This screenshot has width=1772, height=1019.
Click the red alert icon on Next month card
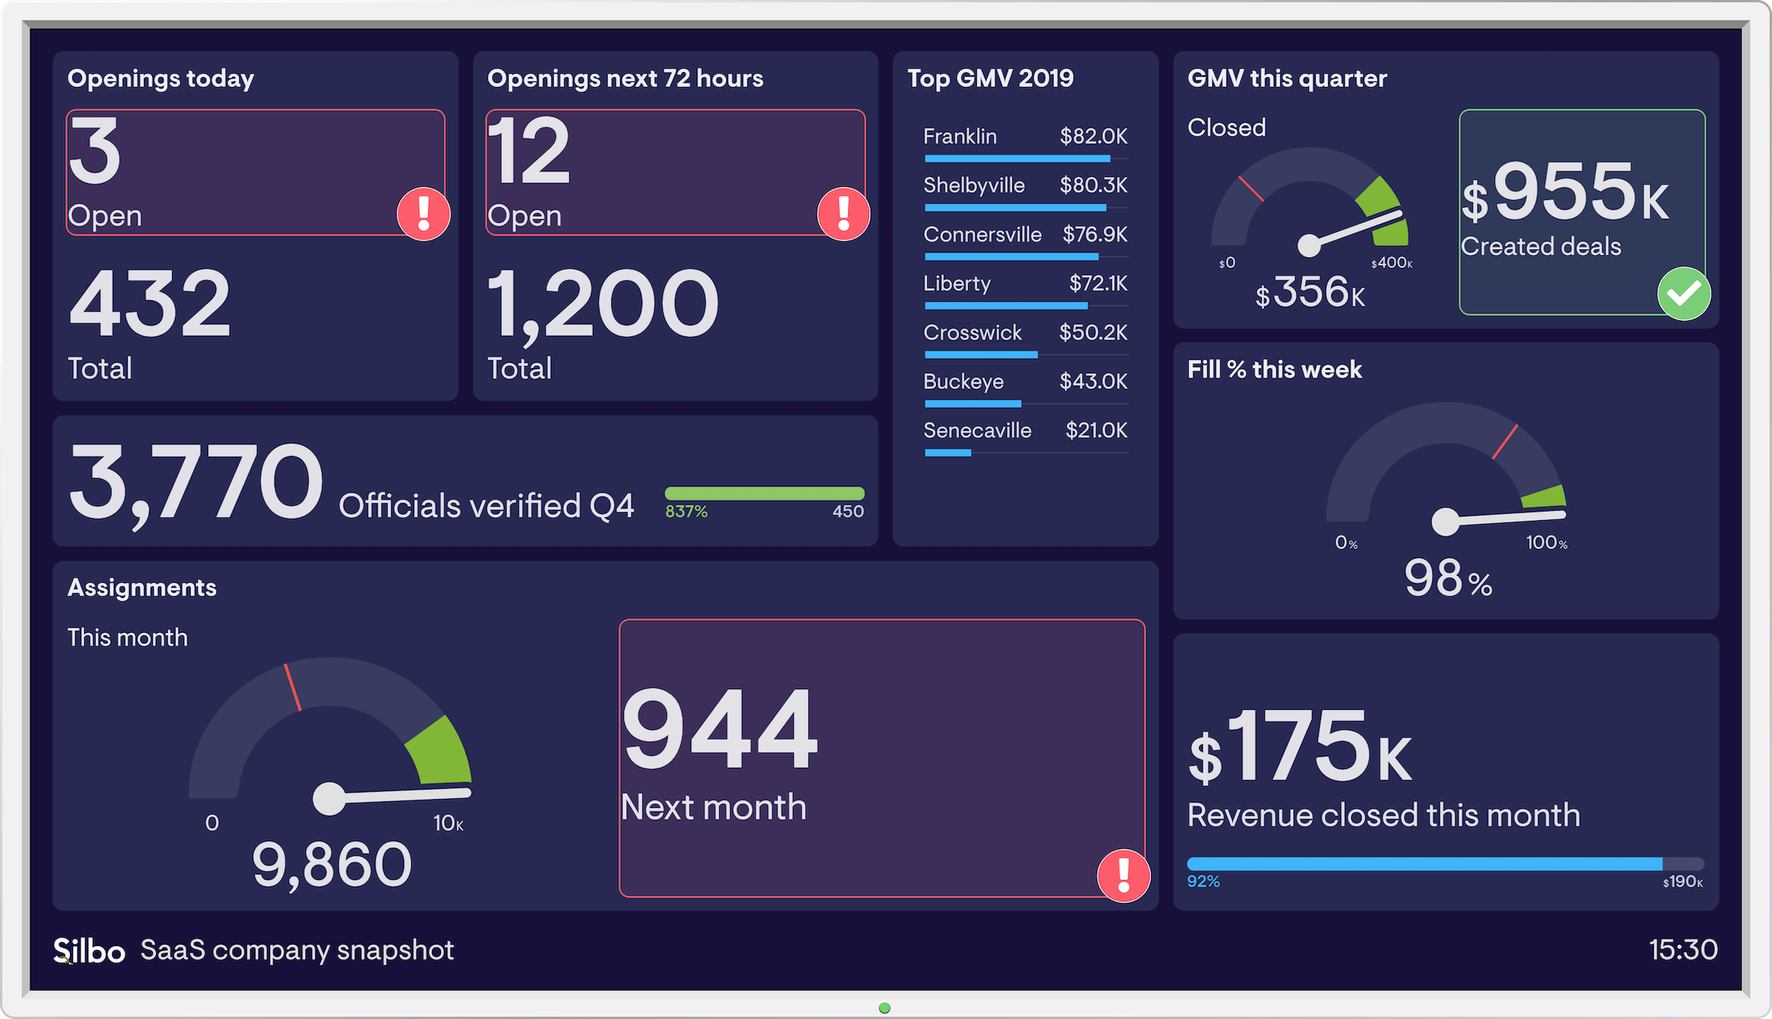[1124, 876]
